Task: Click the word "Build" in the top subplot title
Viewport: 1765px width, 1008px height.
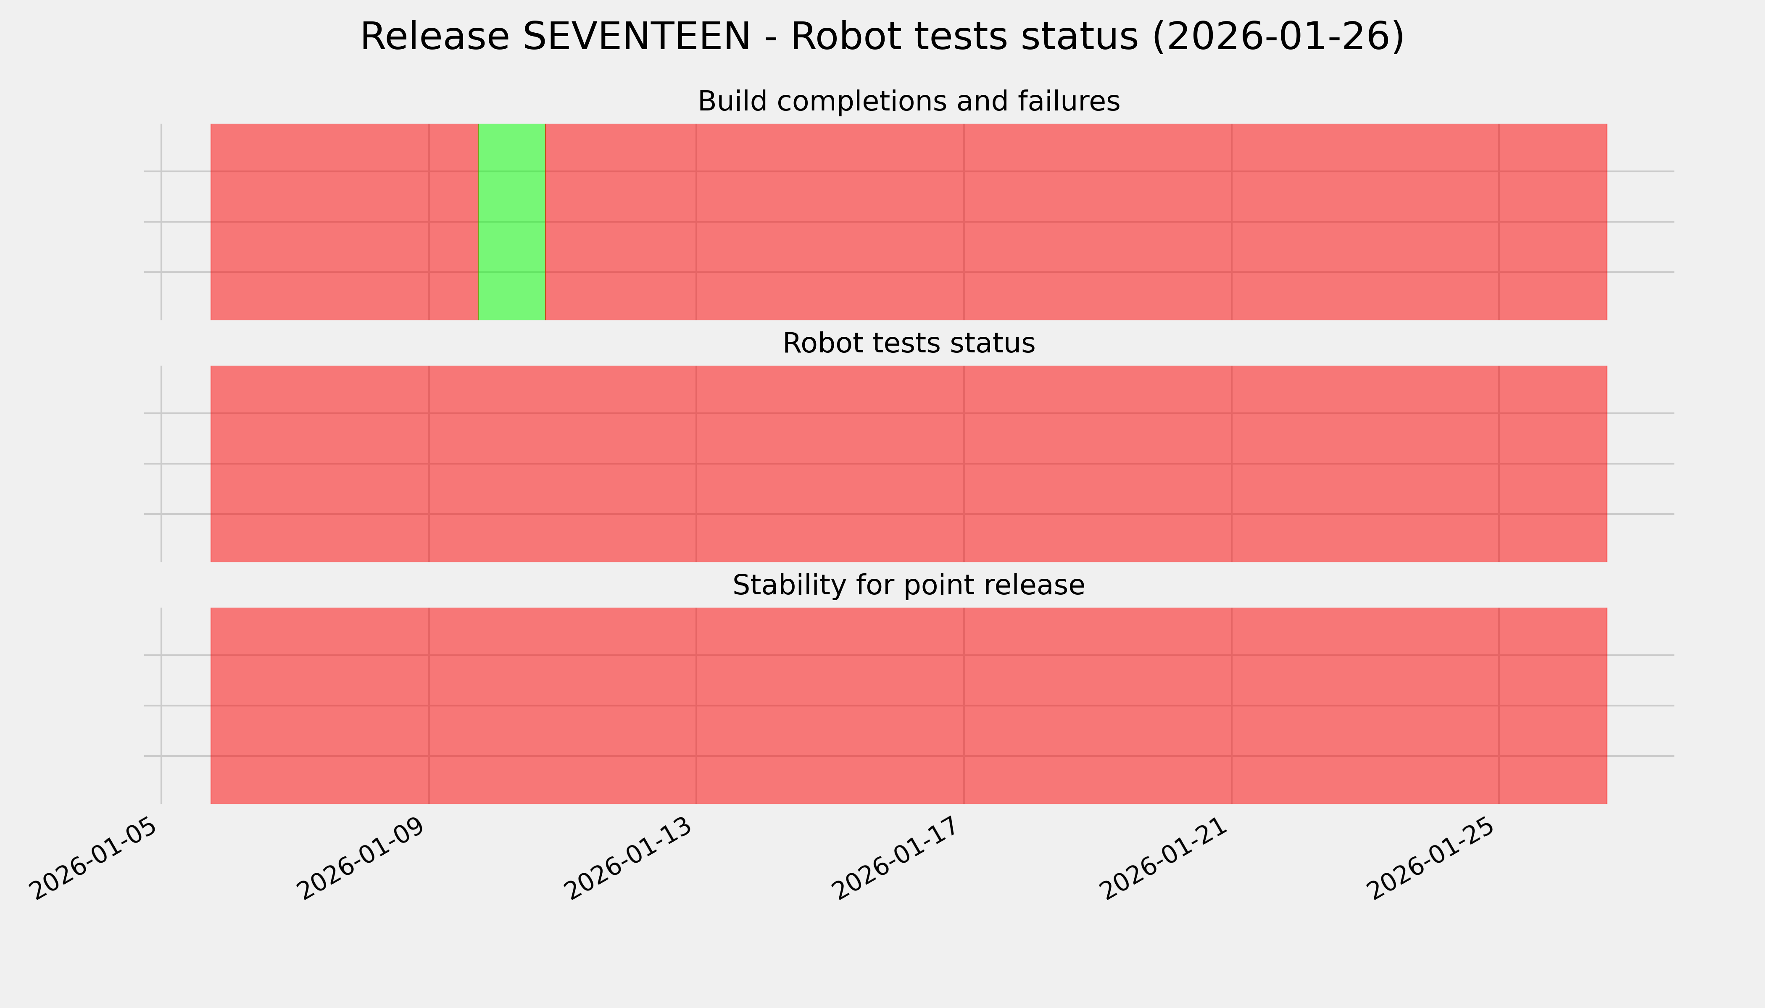Action: 733,102
